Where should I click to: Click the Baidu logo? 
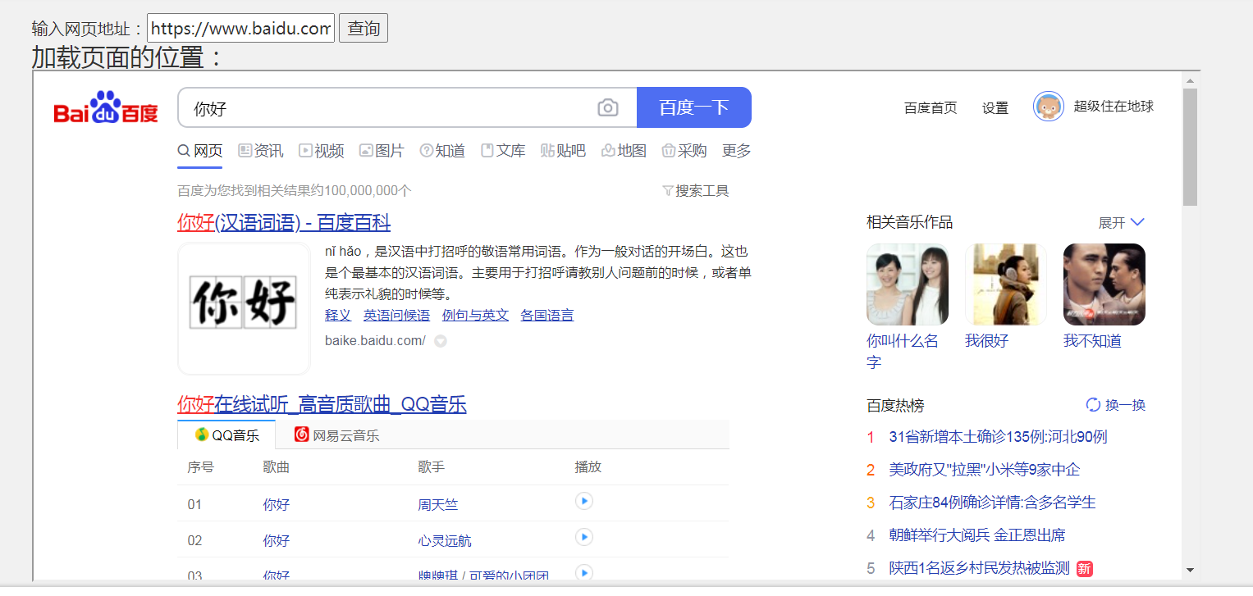106,107
